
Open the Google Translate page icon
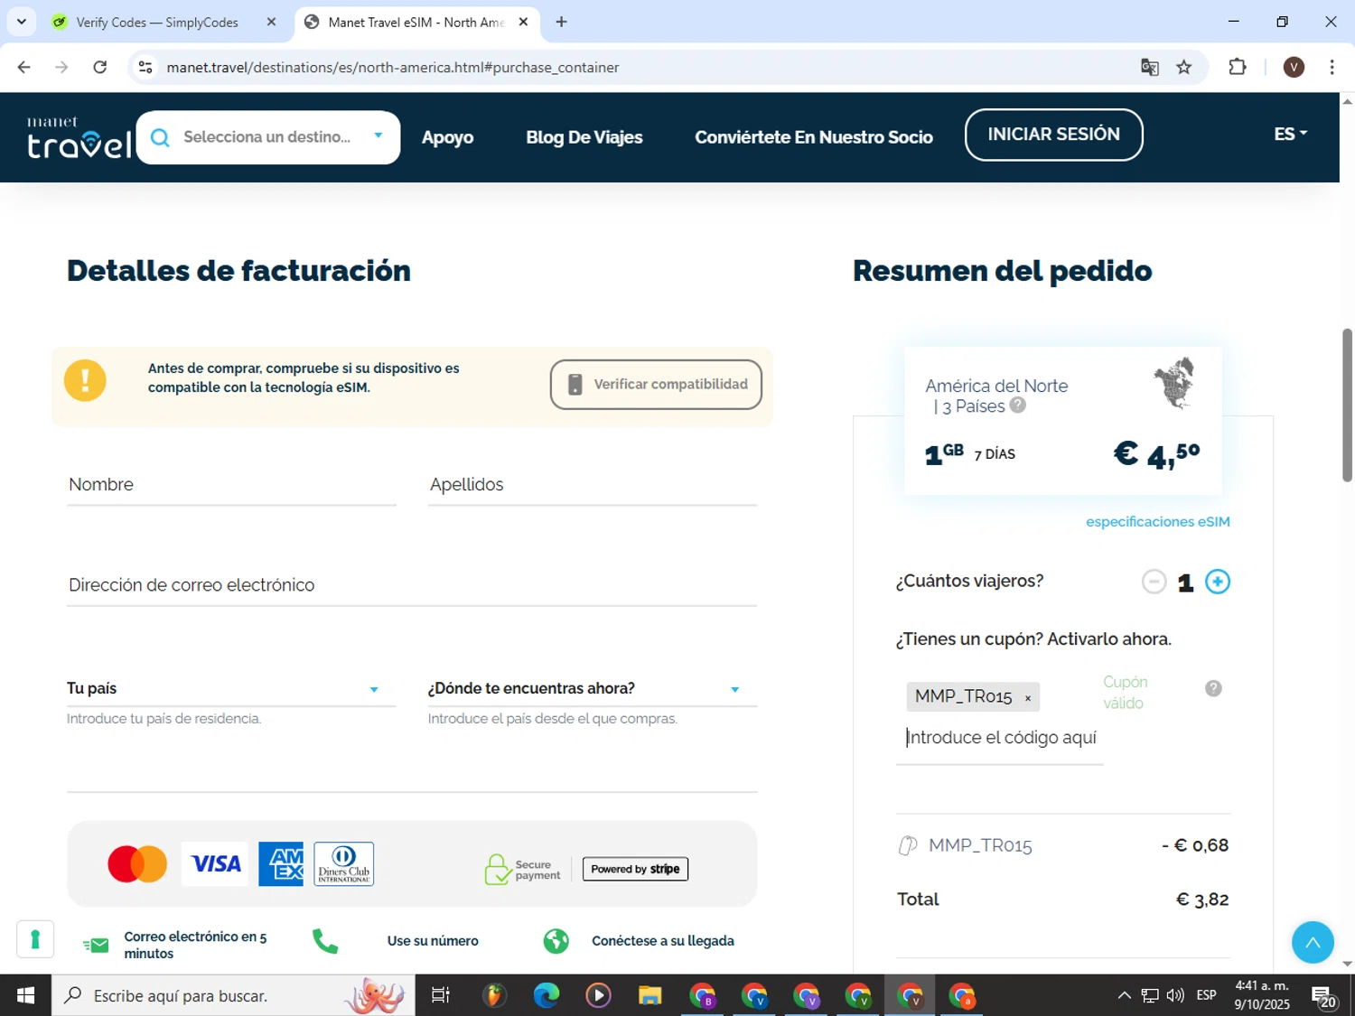pos(1149,68)
